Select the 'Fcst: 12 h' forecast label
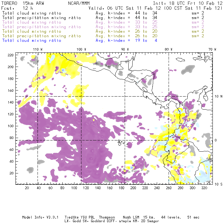 click(x=17, y=8)
